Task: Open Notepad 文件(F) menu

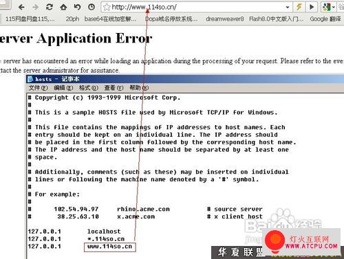Action: point(38,88)
